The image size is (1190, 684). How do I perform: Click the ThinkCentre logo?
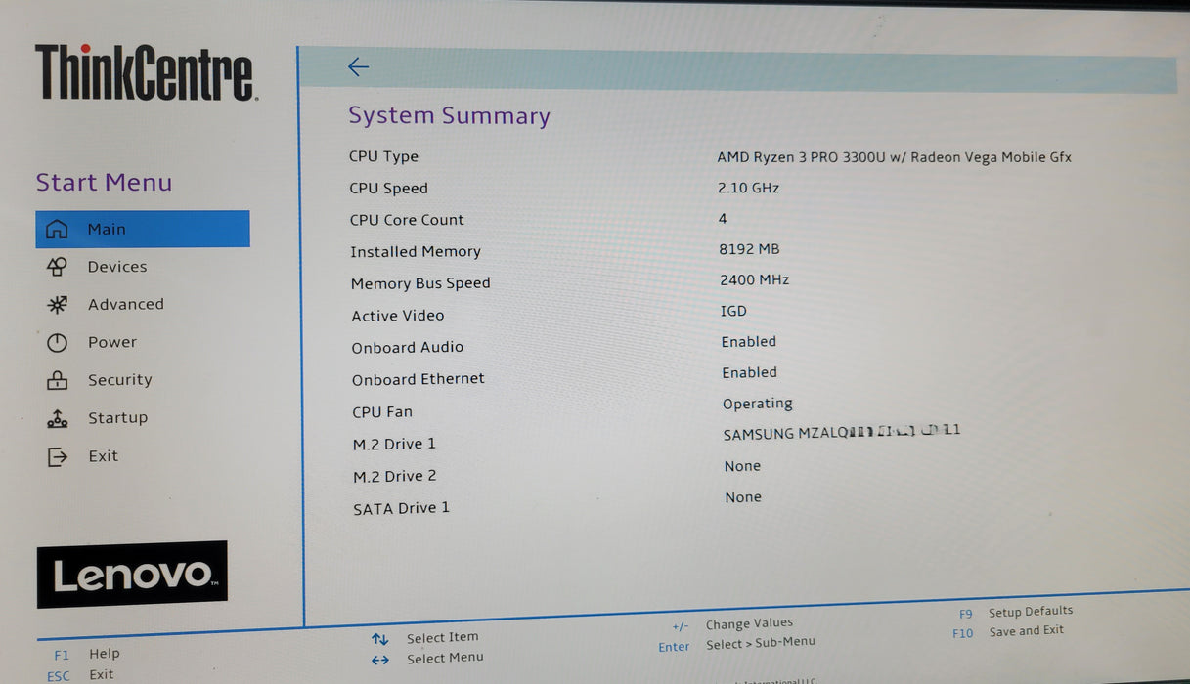[x=146, y=72]
